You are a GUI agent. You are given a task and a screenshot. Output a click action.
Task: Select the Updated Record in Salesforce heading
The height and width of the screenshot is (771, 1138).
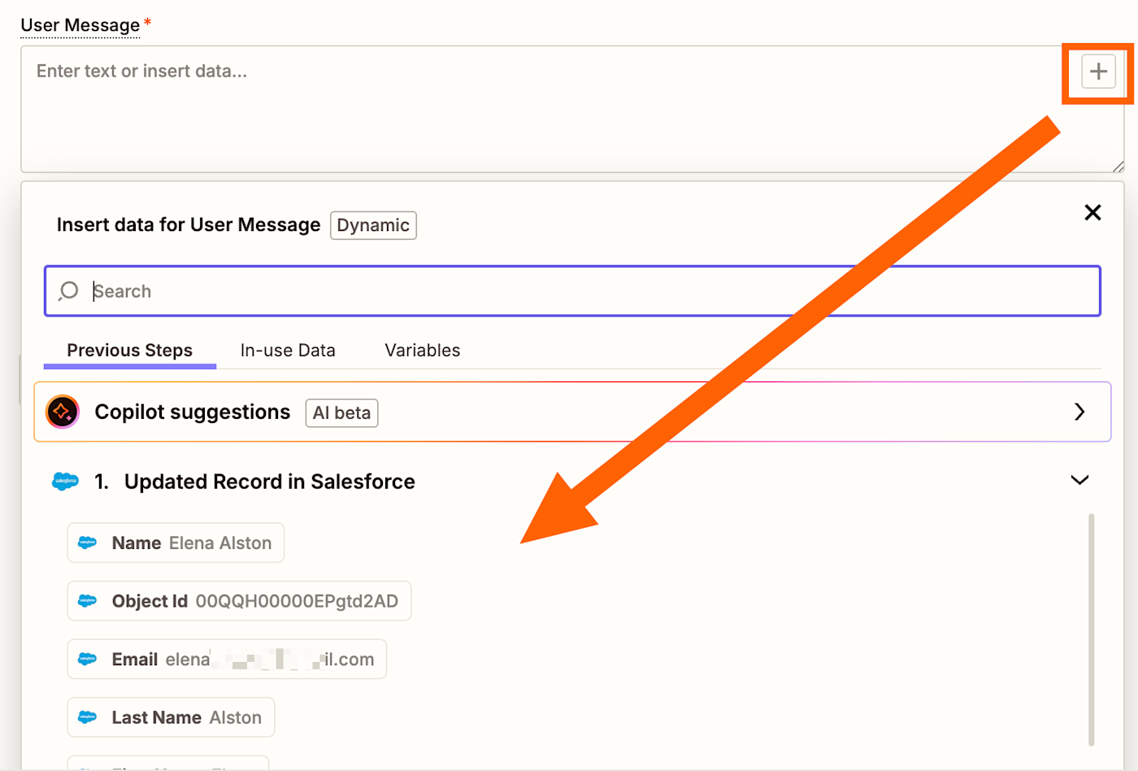[x=269, y=481]
